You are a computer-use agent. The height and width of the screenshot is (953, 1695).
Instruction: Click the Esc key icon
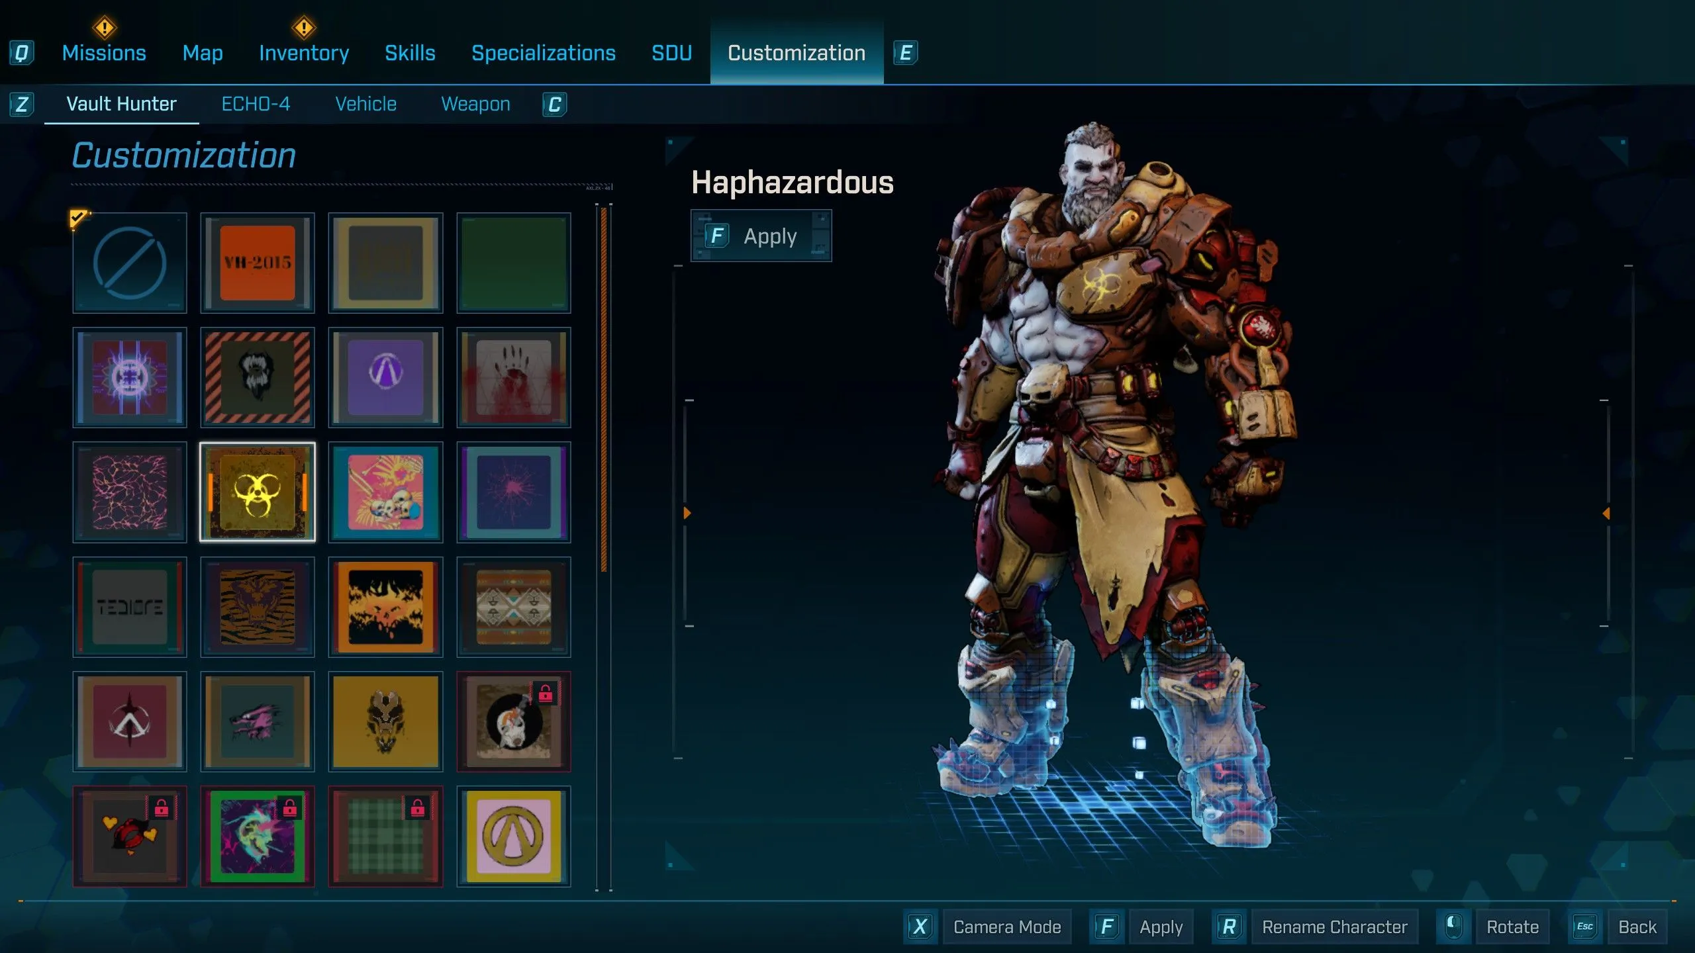pyautogui.click(x=1585, y=927)
